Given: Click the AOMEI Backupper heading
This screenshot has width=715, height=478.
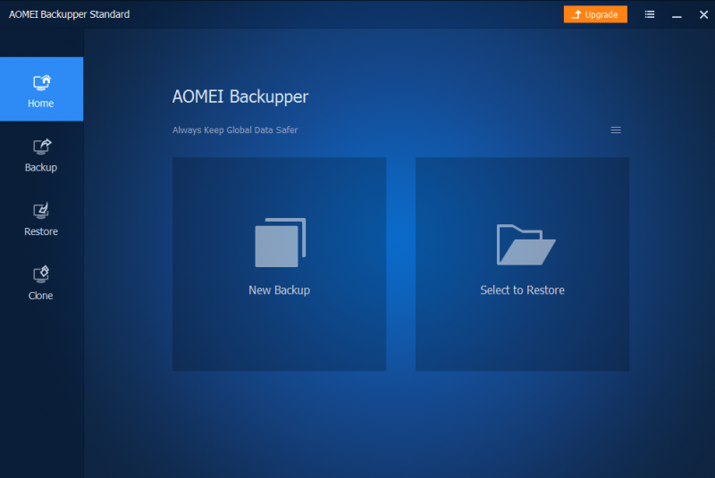Looking at the screenshot, I should click(240, 97).
